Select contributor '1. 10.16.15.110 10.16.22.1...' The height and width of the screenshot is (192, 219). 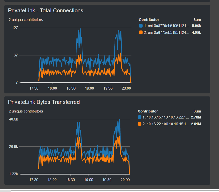coord(166,117)
